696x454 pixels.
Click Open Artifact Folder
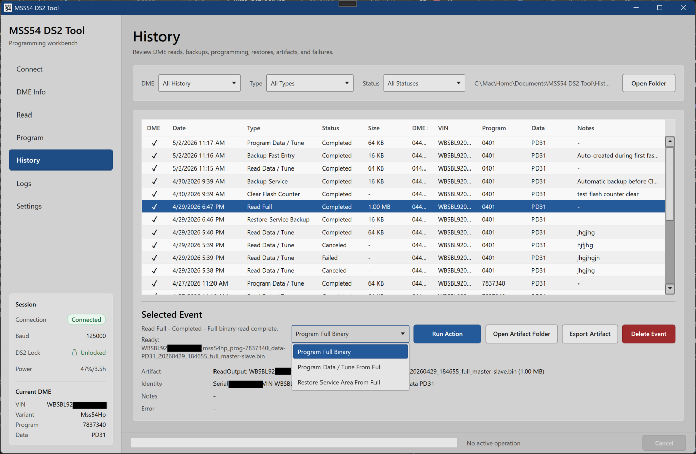coord(521,334)
